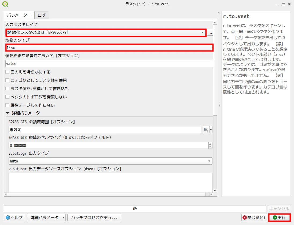This screenshot has width=294, height=225.
Task: Click the select-extent-on-canvas icon button
Action: [206, 130]
